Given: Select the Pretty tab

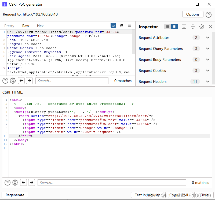Looking at the screenshot, I should [9, 26].
